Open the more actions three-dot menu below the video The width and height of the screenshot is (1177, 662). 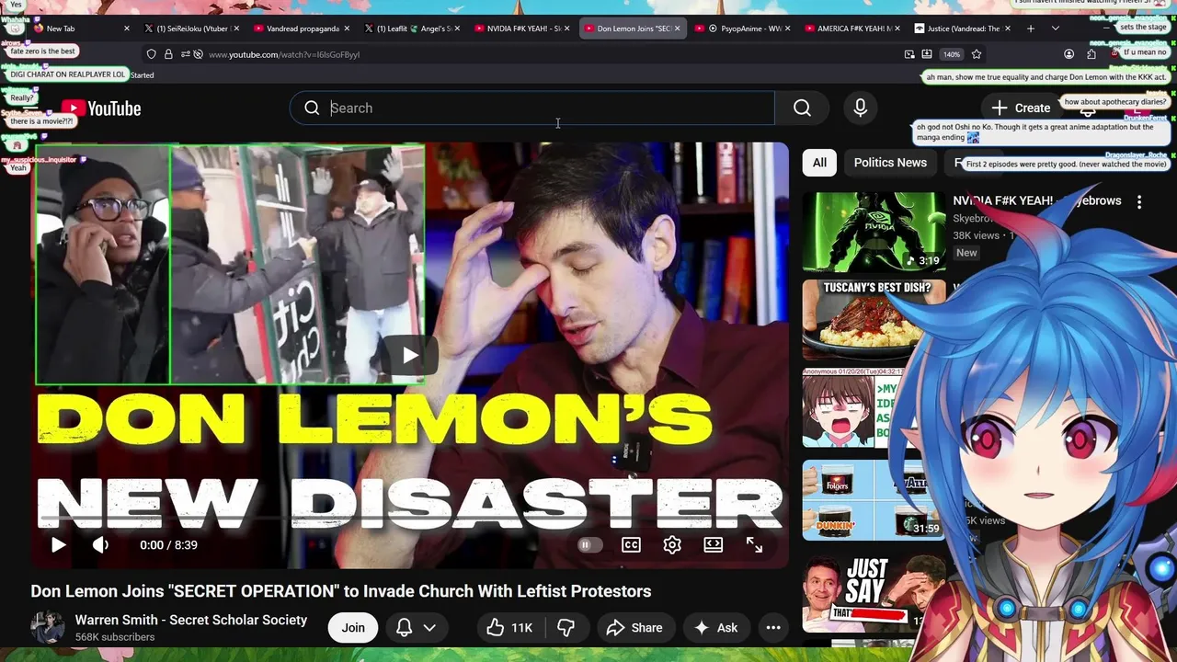(773, 627)
